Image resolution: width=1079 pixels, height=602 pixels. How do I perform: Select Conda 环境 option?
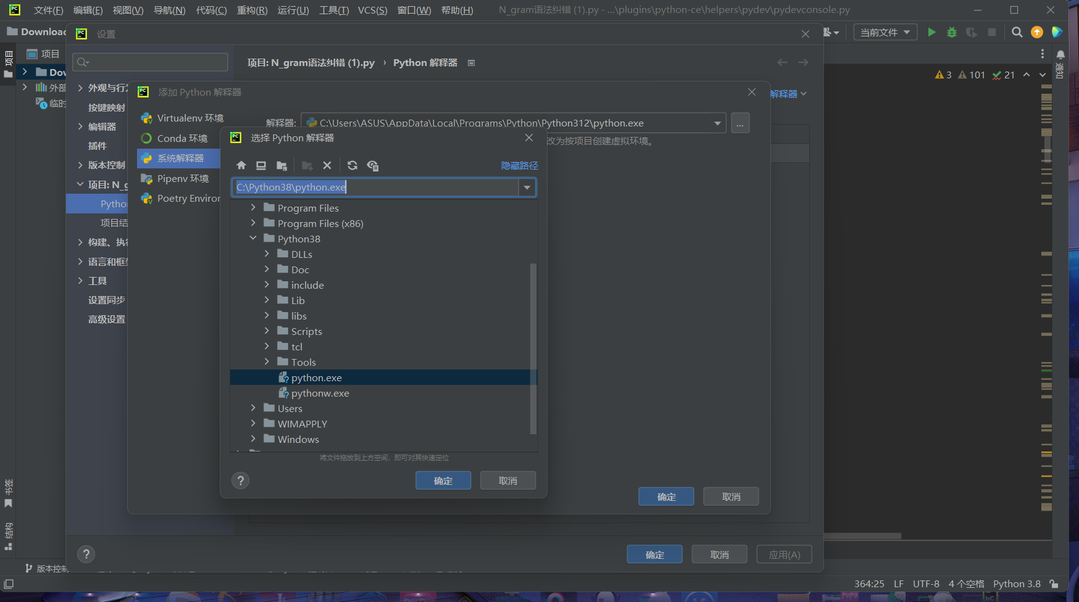click(179, 138)
